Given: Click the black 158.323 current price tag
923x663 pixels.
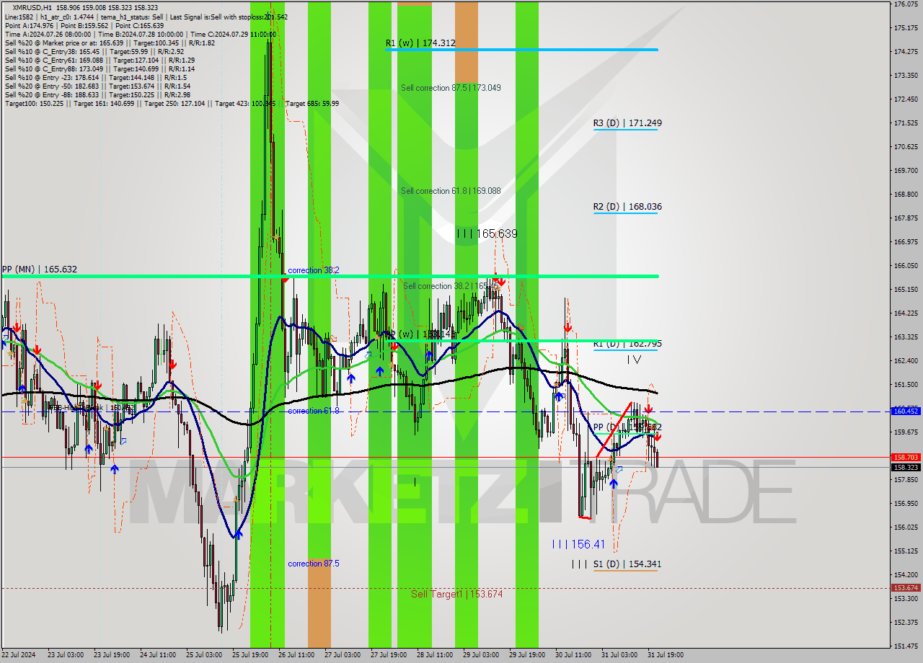Looking at the screenshot, I should [x=906, y=467].
